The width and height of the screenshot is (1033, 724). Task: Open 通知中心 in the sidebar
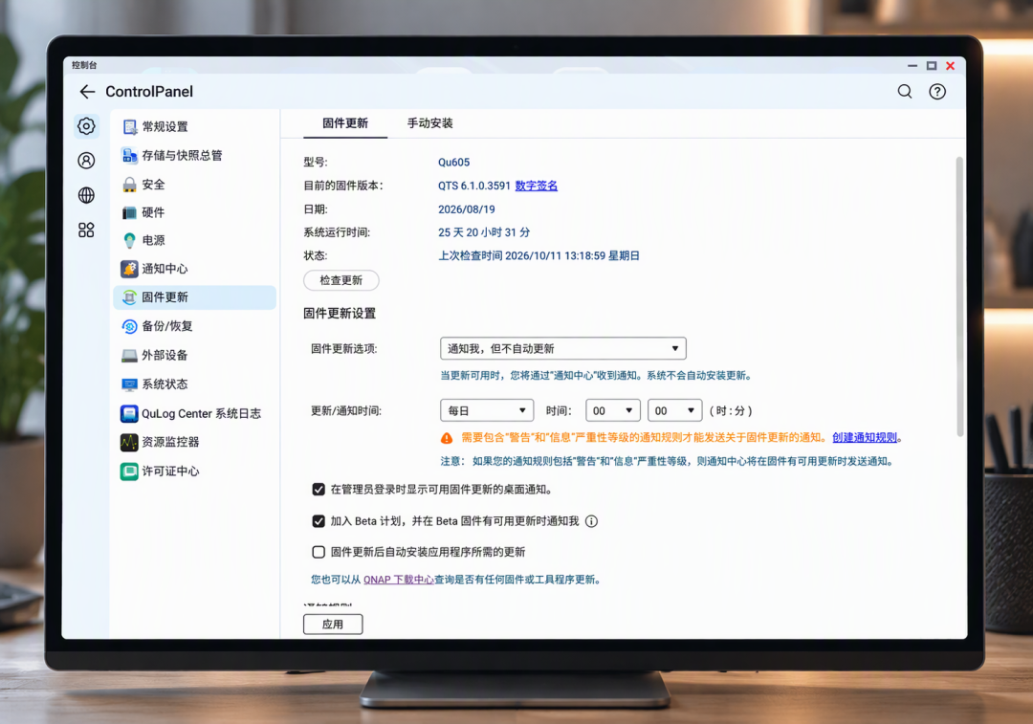(165, 269)
